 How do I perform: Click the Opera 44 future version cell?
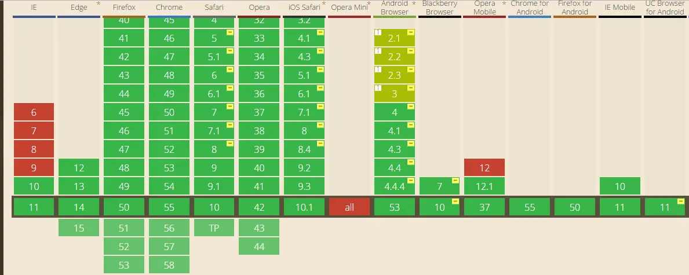pyautogui.click(x=259, y=247)
